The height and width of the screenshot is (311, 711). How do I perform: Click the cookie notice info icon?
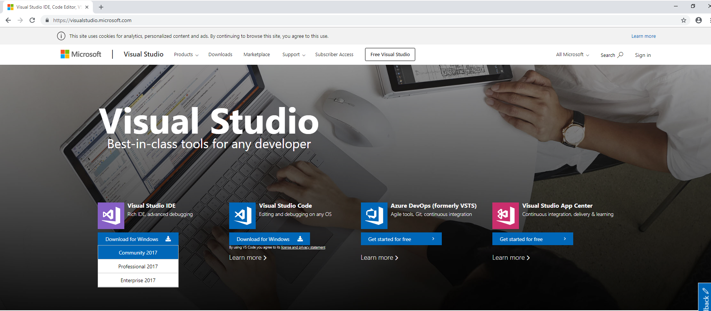coord(61,36)
